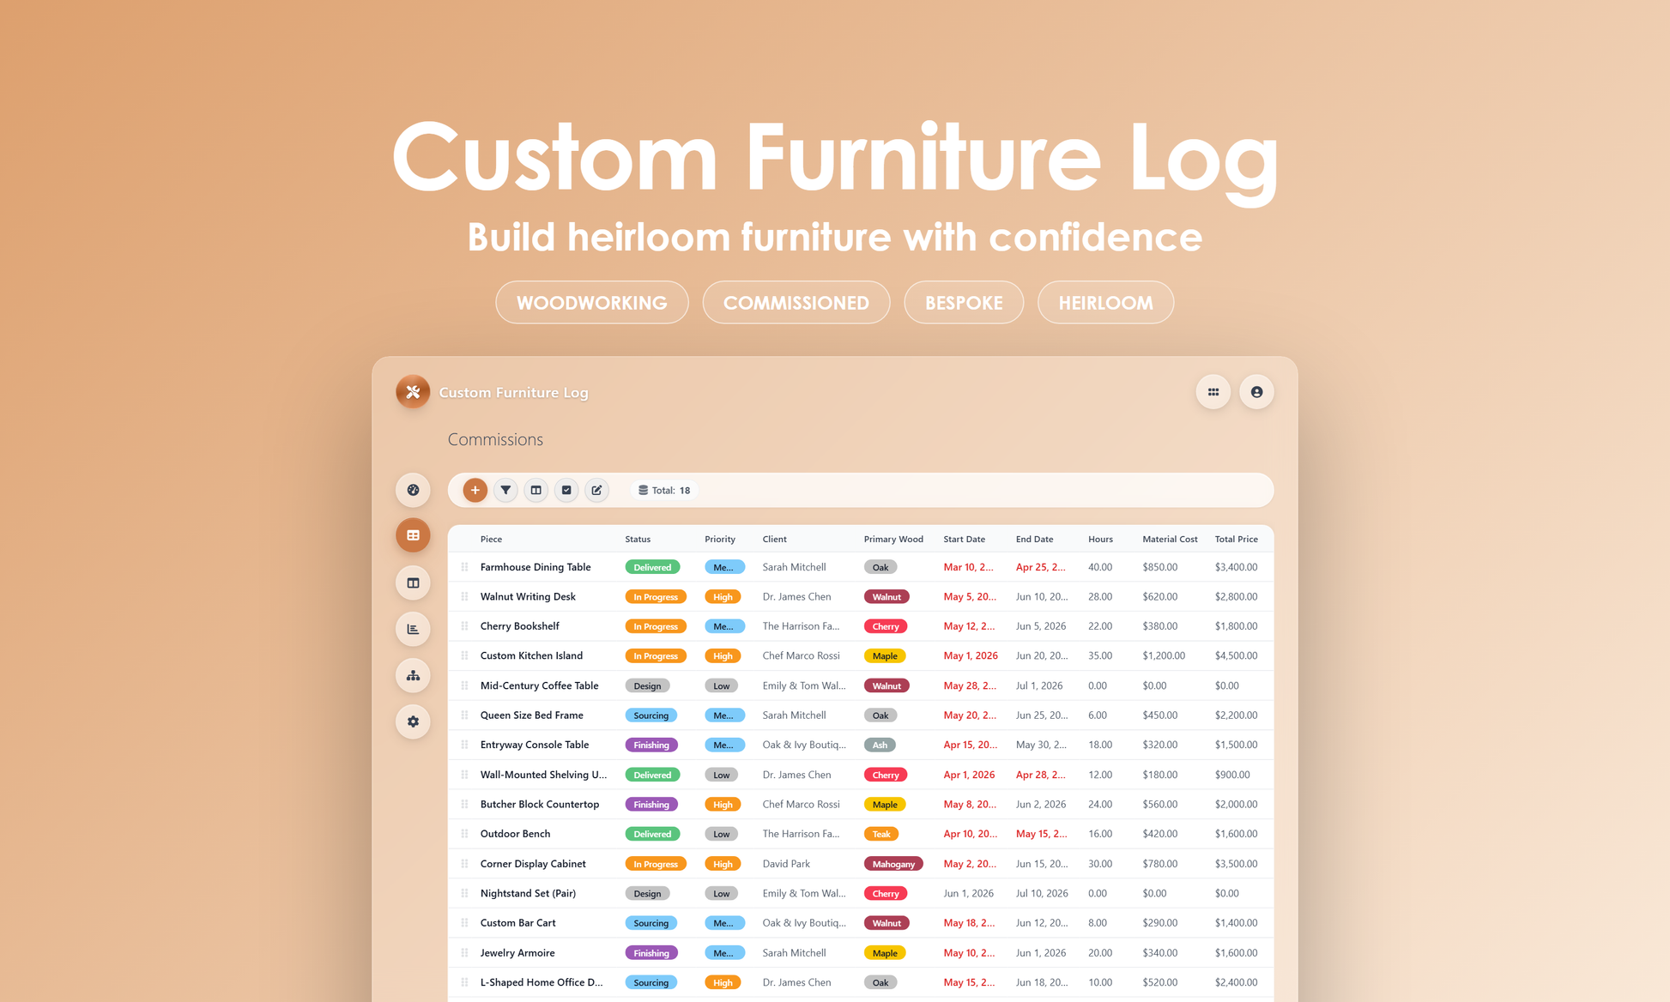The height and width of the screenshot is (1002, 1670).
Task: Grab the Farmhouse Dining Table row handle
Action: pyautogui.click(x=464, y=567)
